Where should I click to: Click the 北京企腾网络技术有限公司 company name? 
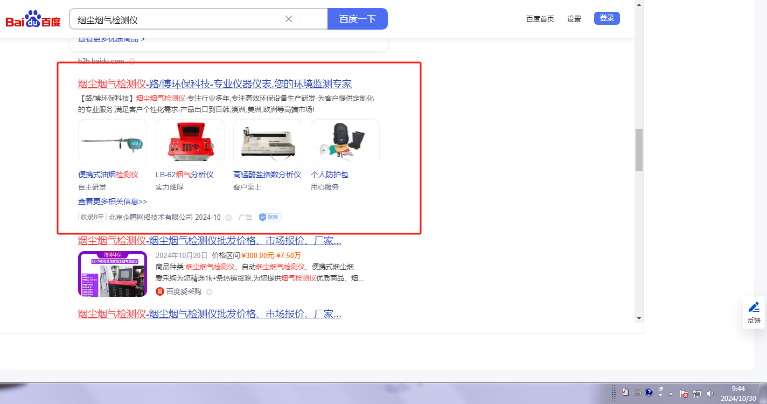click(x=151, y=217)
